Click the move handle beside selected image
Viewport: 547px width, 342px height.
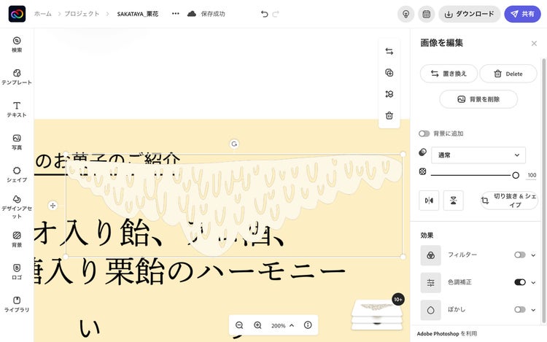coord(53,206)
